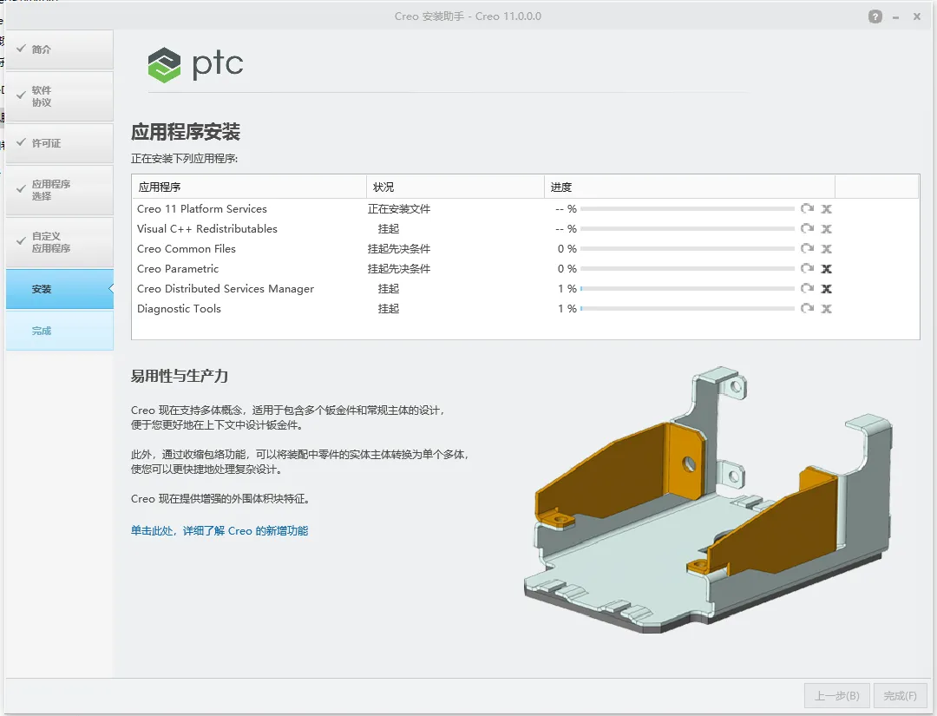Go to 应用程序选择 step in sidebar
This screenshot has width=937, height=716.
tap(59, 190)
